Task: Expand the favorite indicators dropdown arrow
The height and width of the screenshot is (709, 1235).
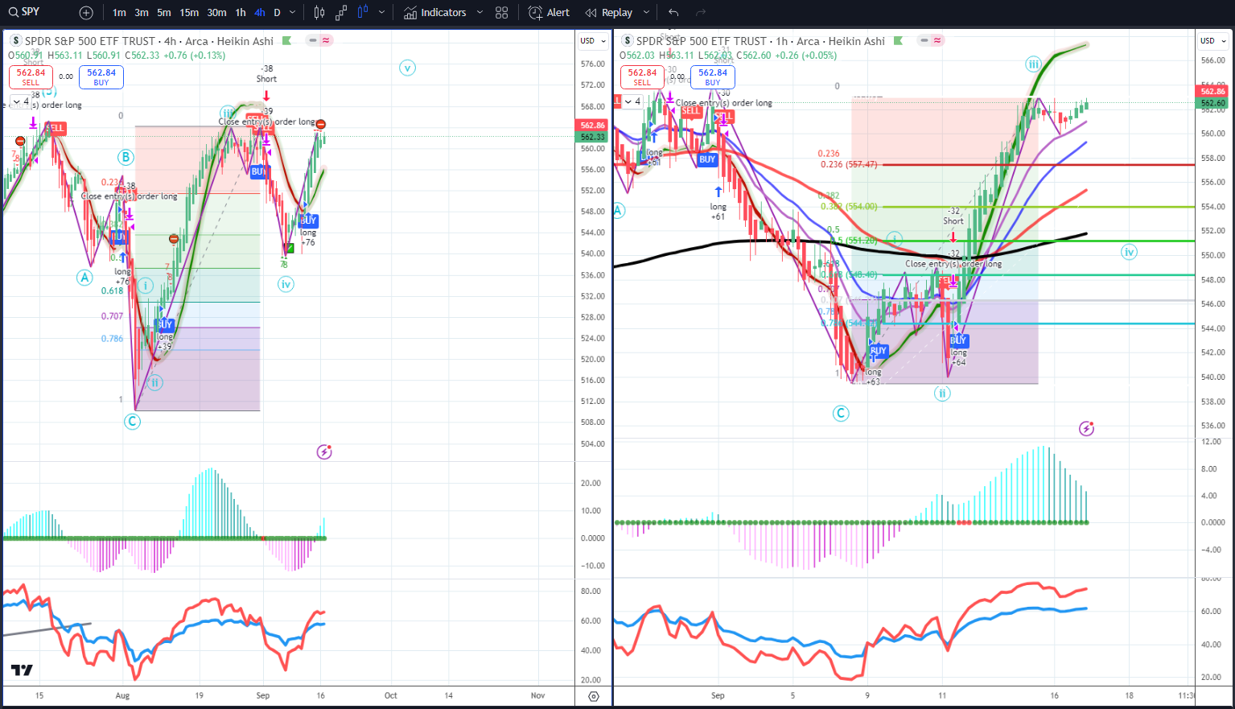Action: click(x=480, y=13)
